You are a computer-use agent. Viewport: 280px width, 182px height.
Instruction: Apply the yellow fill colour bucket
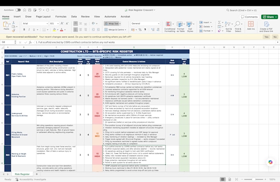pyautogui.click(x=54, y=30)
